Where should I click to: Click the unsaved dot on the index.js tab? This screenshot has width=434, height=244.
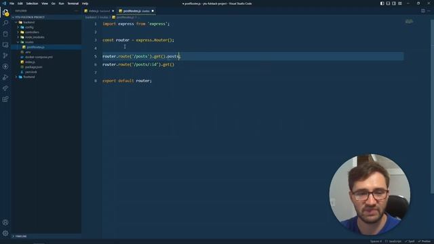tap(113, 11)
